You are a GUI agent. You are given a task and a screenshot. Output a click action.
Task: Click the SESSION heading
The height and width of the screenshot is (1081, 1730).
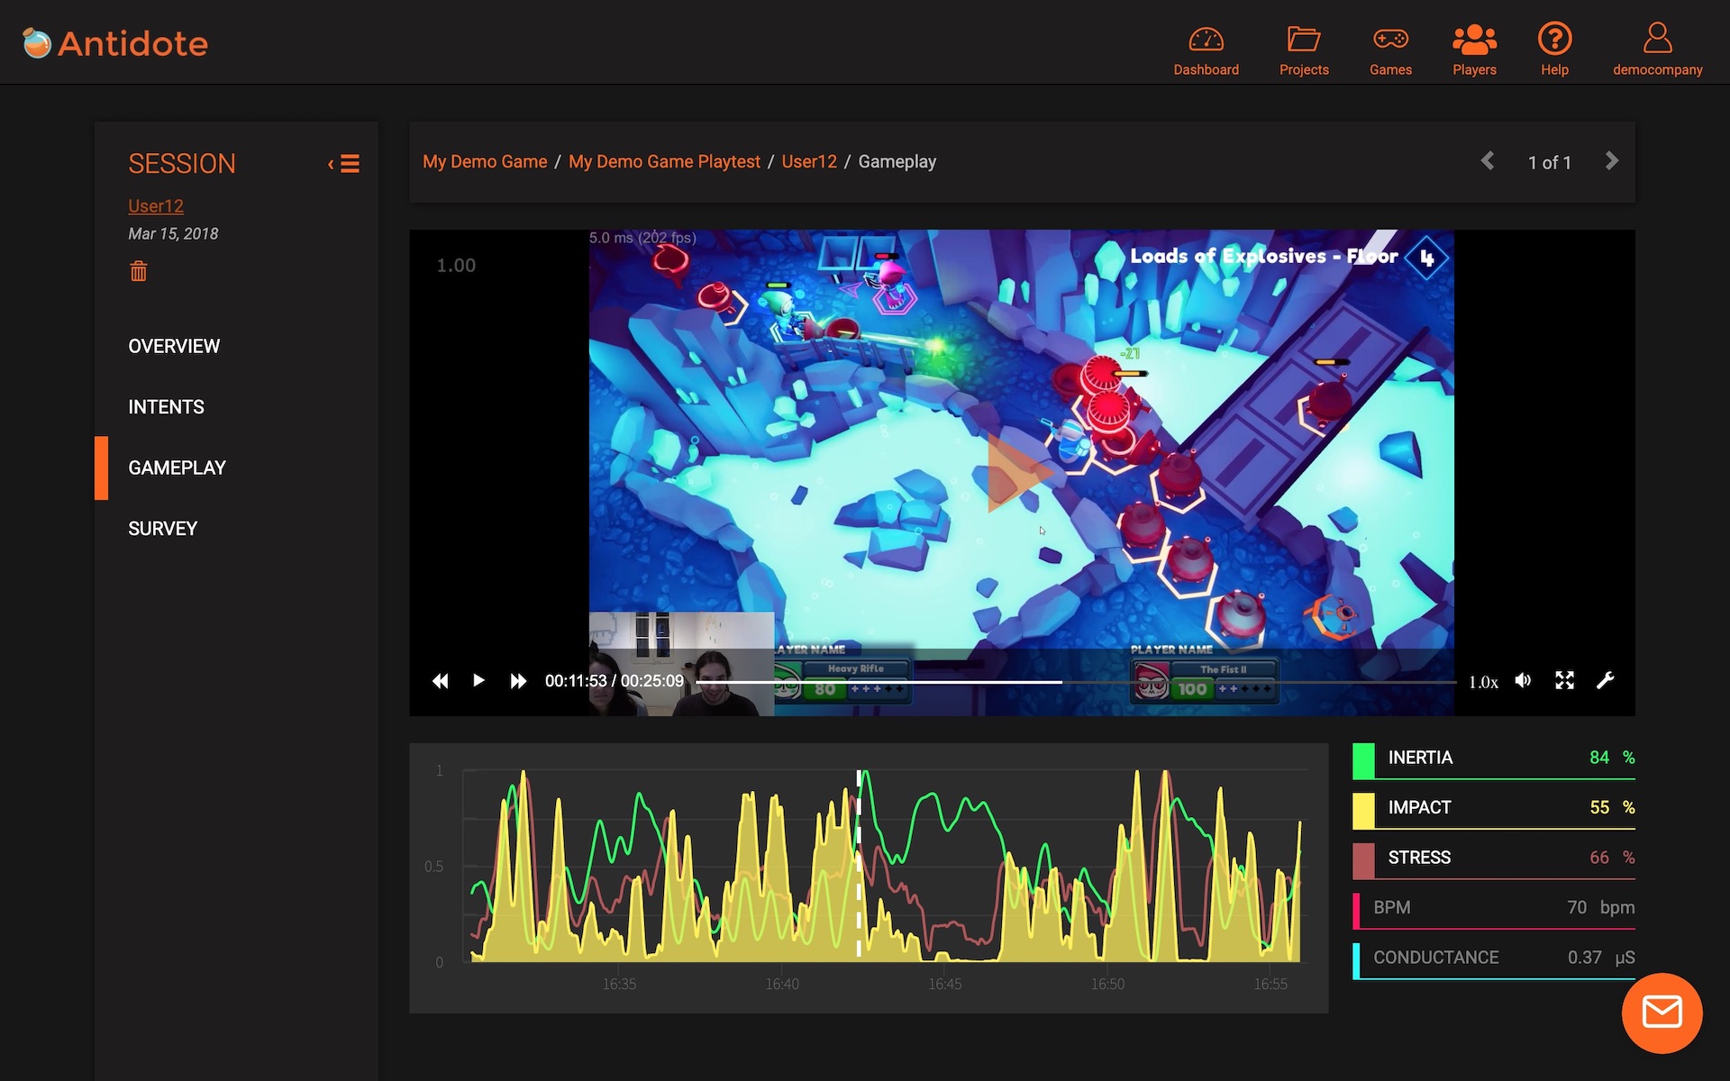[182, 164]
